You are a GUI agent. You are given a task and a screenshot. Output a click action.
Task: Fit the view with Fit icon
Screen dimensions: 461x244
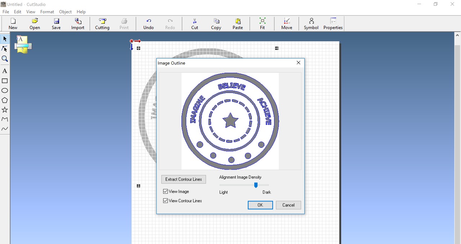coord(262,24)
